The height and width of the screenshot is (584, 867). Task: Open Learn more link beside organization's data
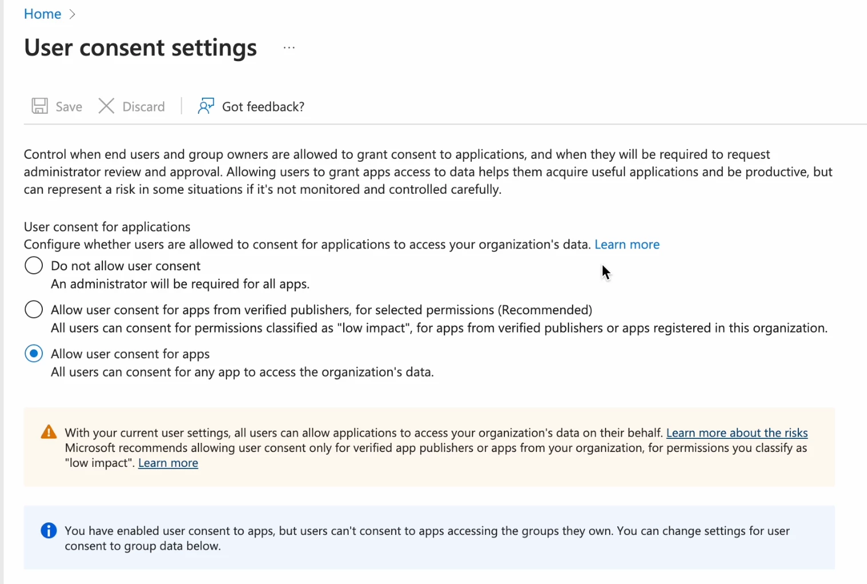coord(627,245)
